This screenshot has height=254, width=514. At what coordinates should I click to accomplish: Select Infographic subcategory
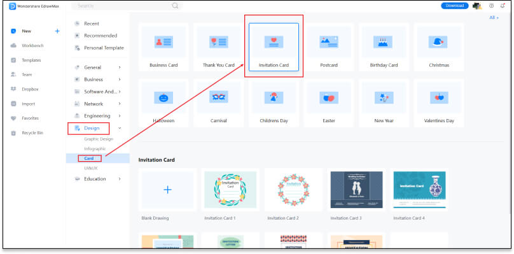[x=95, y=149]
